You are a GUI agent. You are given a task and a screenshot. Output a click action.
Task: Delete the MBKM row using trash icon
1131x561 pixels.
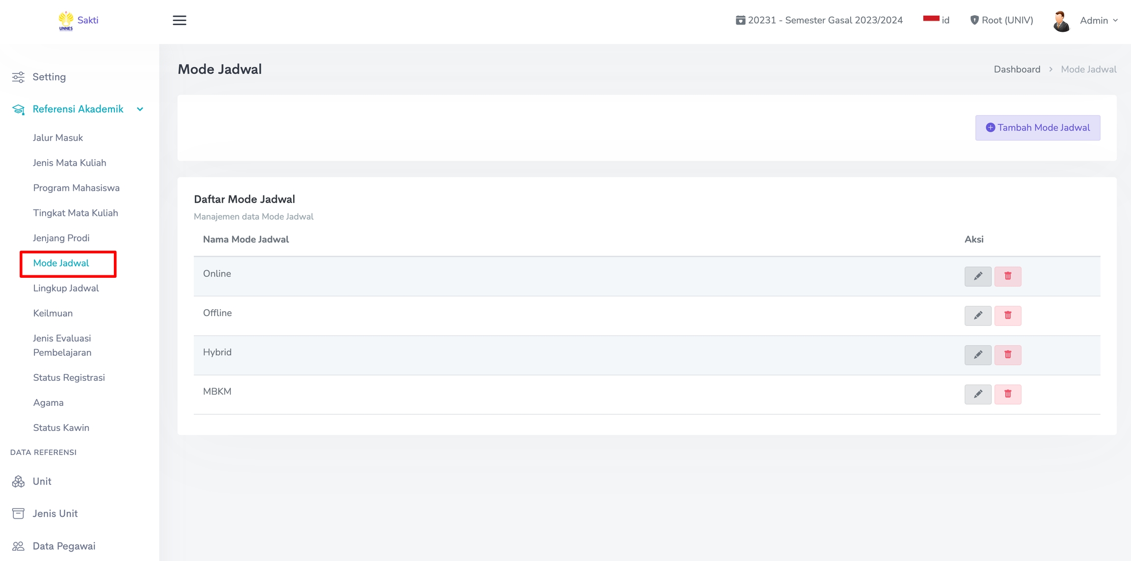tap(1007, 394)
